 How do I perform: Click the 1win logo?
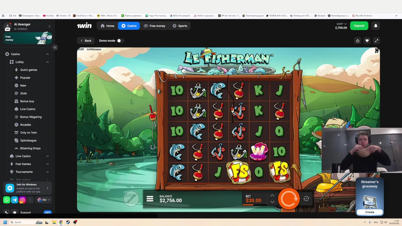[84, 26]
